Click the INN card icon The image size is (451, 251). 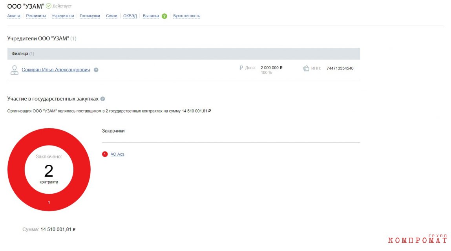pyautogui.click(x=306, y=68)
